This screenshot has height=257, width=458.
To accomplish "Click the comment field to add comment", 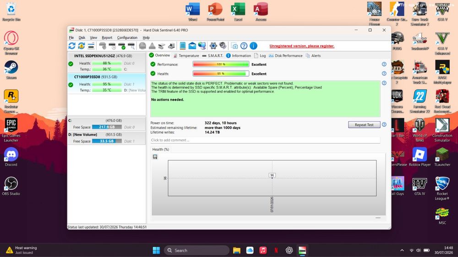I will tap(265, 140).
